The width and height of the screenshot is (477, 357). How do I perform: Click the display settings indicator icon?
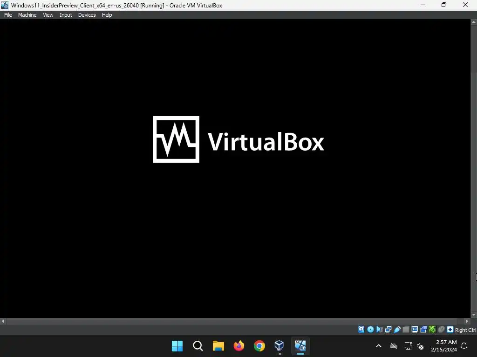coord(415,330)
